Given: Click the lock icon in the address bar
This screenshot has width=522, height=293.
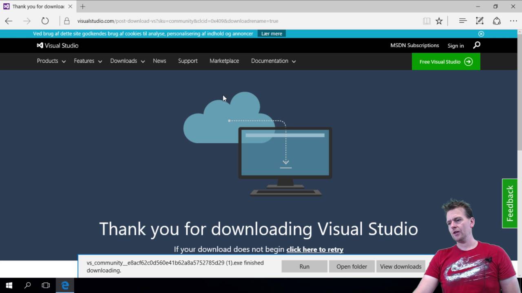Looking at the screenshot, I should [x=66, y=21].
